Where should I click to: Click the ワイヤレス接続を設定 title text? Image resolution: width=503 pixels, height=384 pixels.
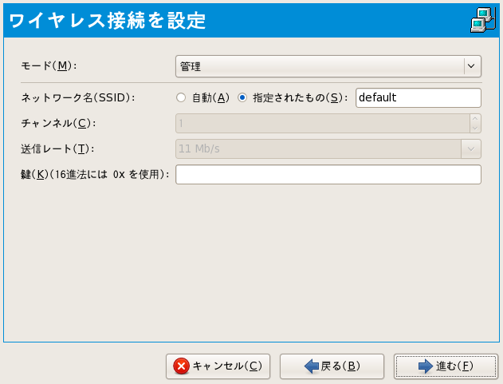coord(107,21)
